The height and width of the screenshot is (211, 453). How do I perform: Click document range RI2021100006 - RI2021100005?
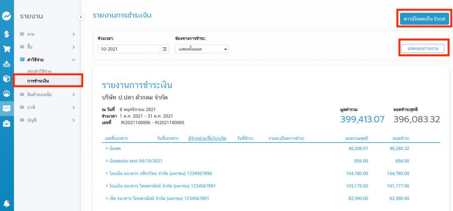(153, 123)
